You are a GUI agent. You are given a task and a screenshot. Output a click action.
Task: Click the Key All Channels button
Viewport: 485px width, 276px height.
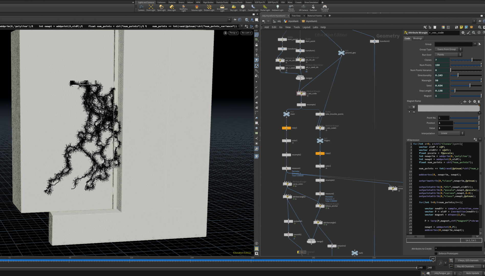tap(465, 266)
